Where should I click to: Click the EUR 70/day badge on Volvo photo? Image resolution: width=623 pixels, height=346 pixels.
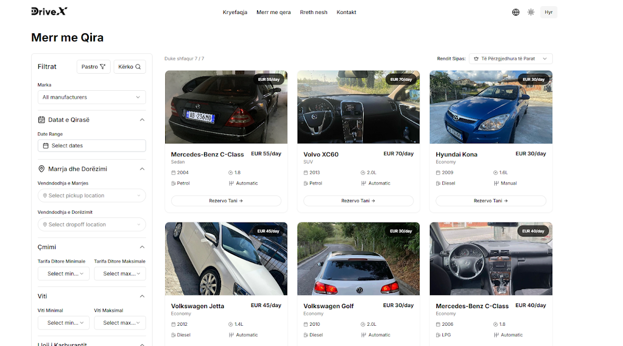[401, 79]
